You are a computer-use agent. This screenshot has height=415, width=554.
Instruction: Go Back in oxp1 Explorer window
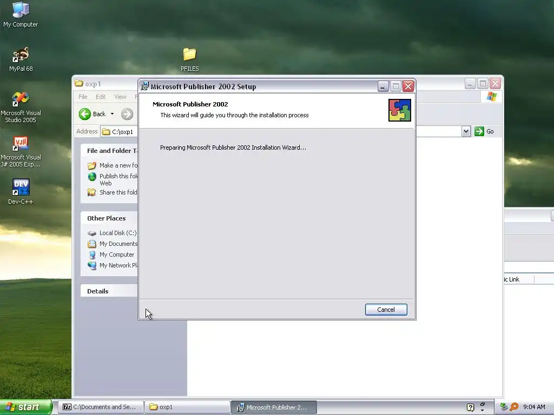(x=93, y=114)
